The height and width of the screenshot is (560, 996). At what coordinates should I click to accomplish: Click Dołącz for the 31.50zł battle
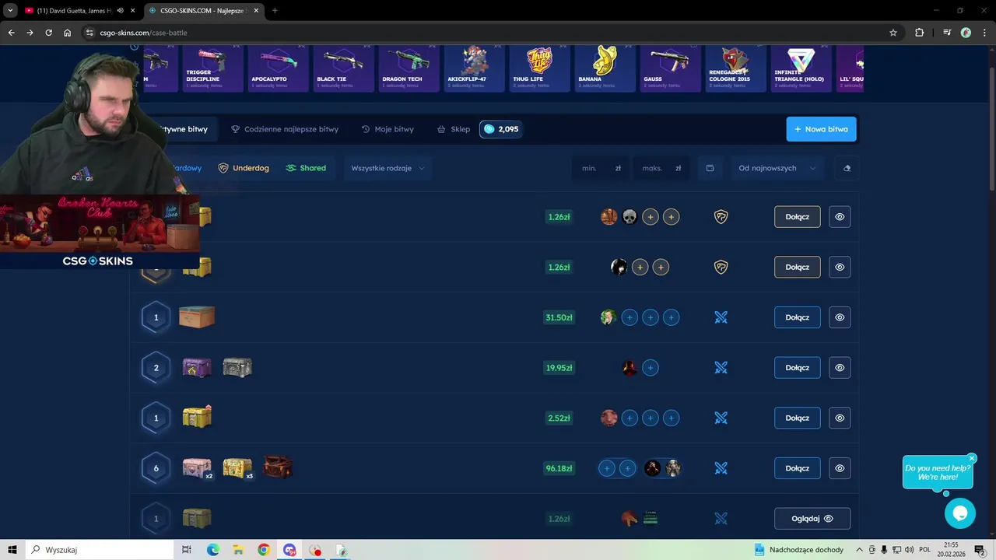click(x=797, y=317)
